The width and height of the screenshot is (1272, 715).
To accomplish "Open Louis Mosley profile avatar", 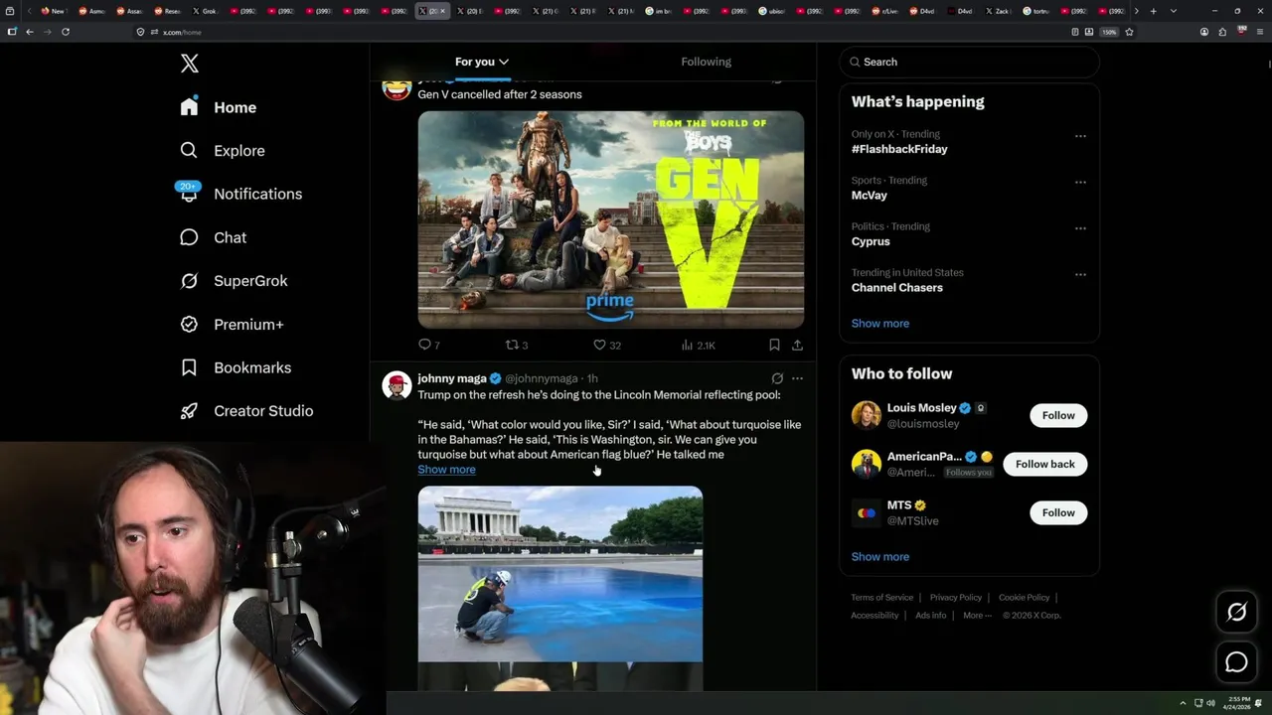I will tap(867, 415).
